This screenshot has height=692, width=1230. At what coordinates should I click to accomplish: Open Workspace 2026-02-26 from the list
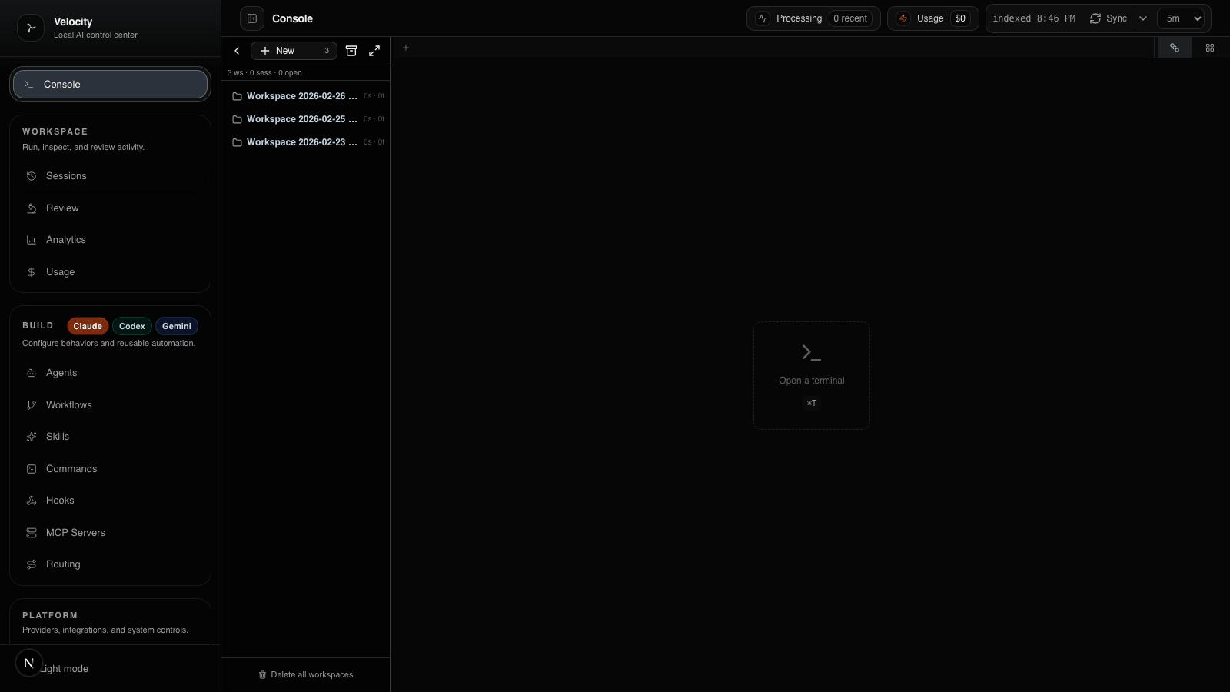pos(301,96)
